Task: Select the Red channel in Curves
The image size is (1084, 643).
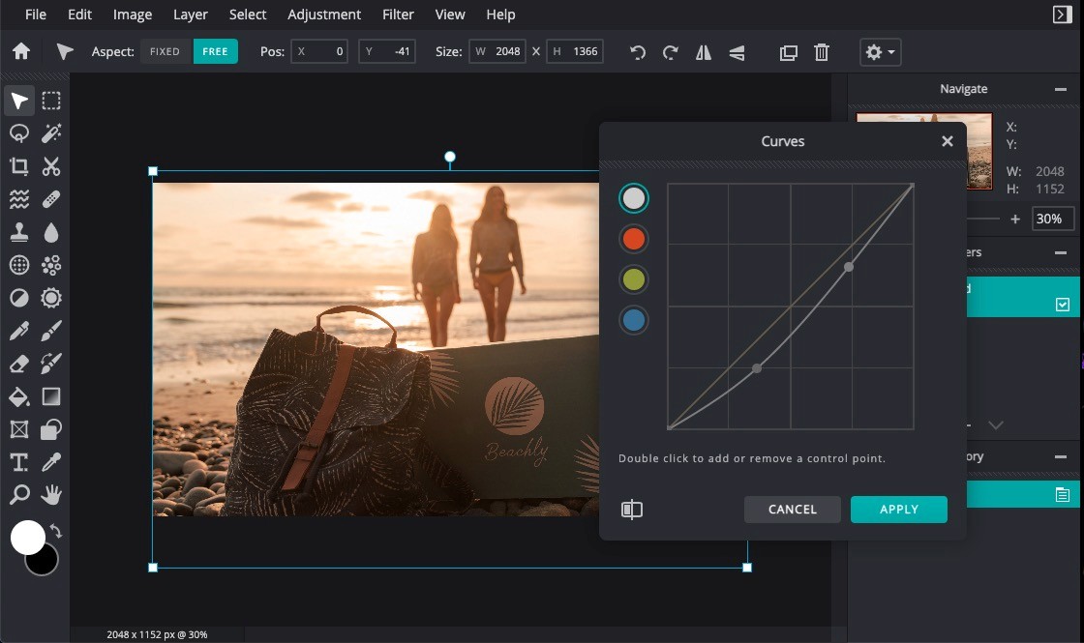Action: pos(633,239)
